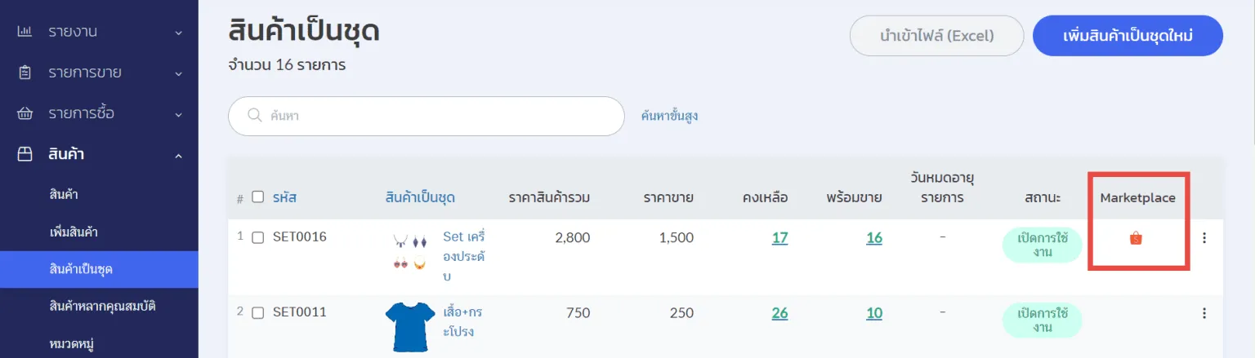Open the three-dot menu for SET0016
The height and width of the screenshot is (358, 1255).
point(1204,238)
